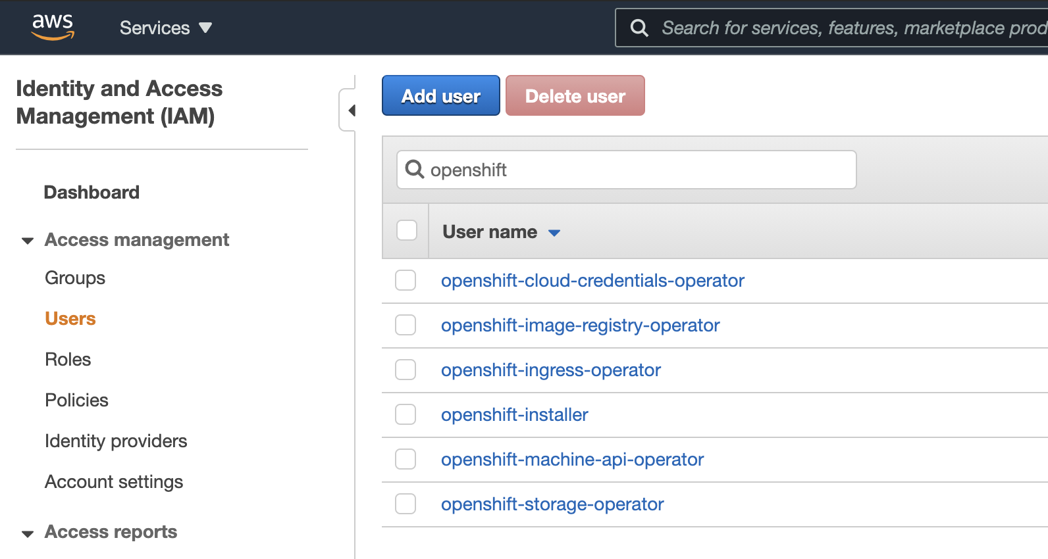Select checkbox for openshift-image-registry-operator
The image size is (1048, 559).
click(x=406, y=325)
